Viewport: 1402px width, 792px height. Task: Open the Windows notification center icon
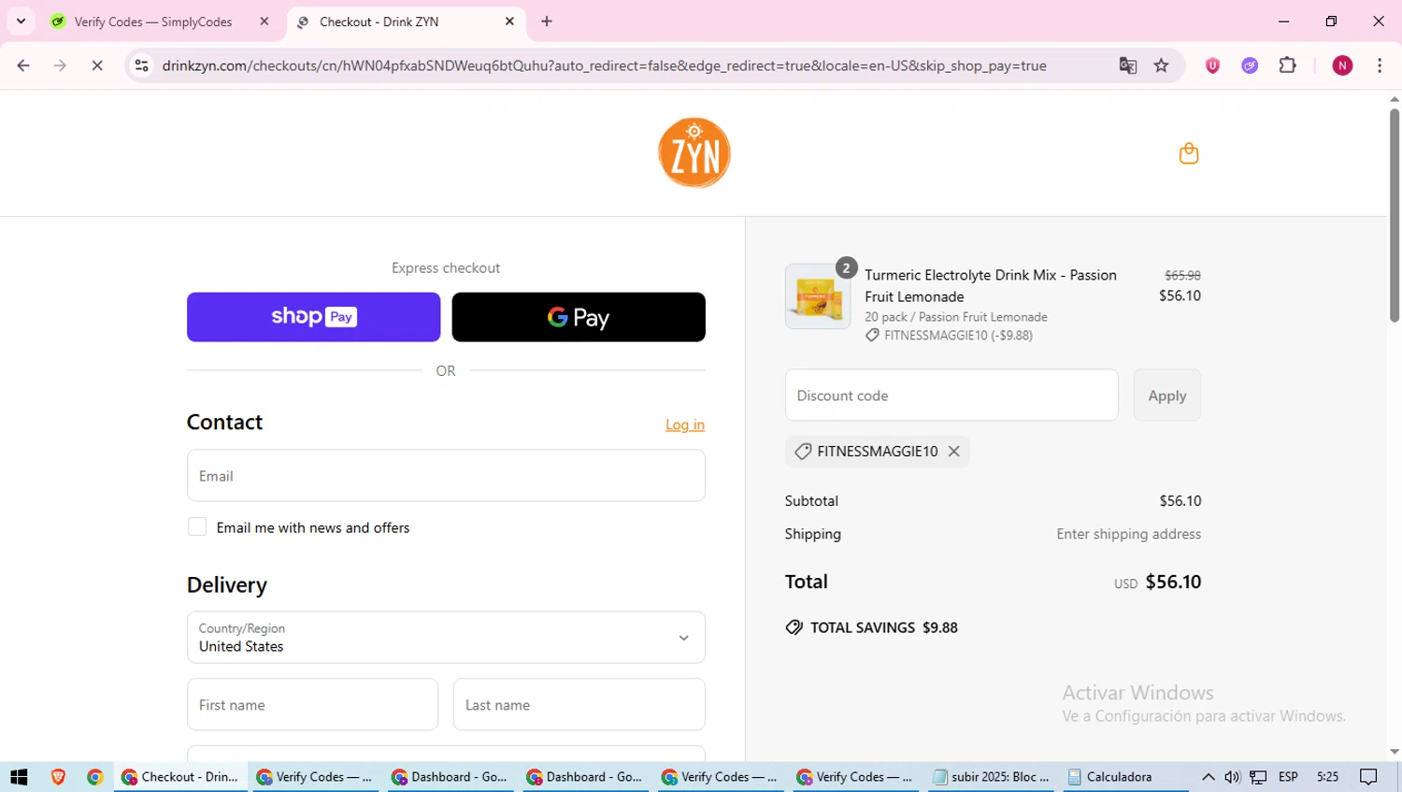(1368, 777)
